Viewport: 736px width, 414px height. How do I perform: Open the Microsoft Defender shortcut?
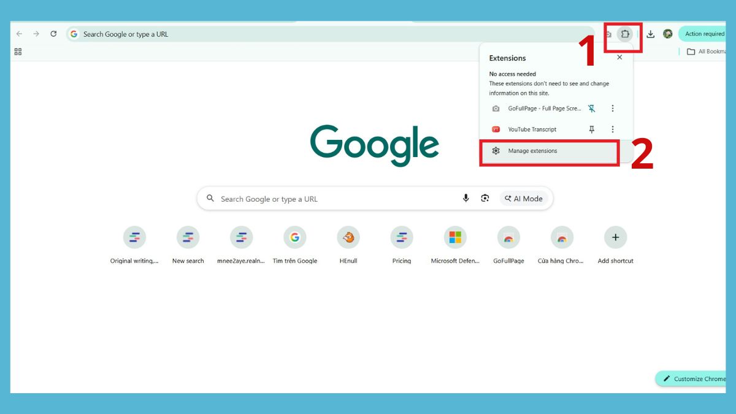455,245
